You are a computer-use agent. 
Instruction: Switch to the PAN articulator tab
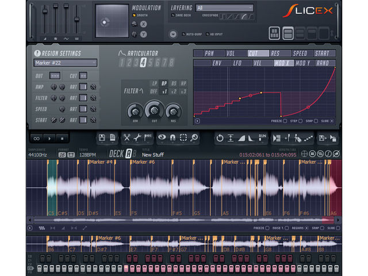tap(213, 53)
